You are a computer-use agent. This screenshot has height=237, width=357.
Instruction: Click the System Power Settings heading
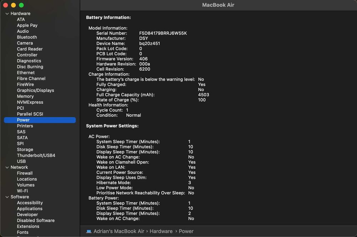pos(112,126)
